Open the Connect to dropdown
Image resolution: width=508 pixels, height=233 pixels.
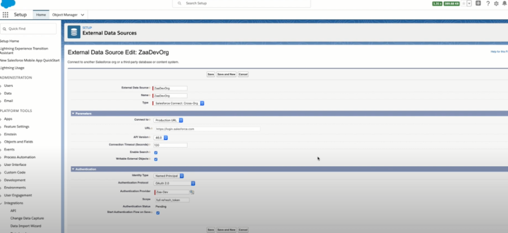pos(169,120)
